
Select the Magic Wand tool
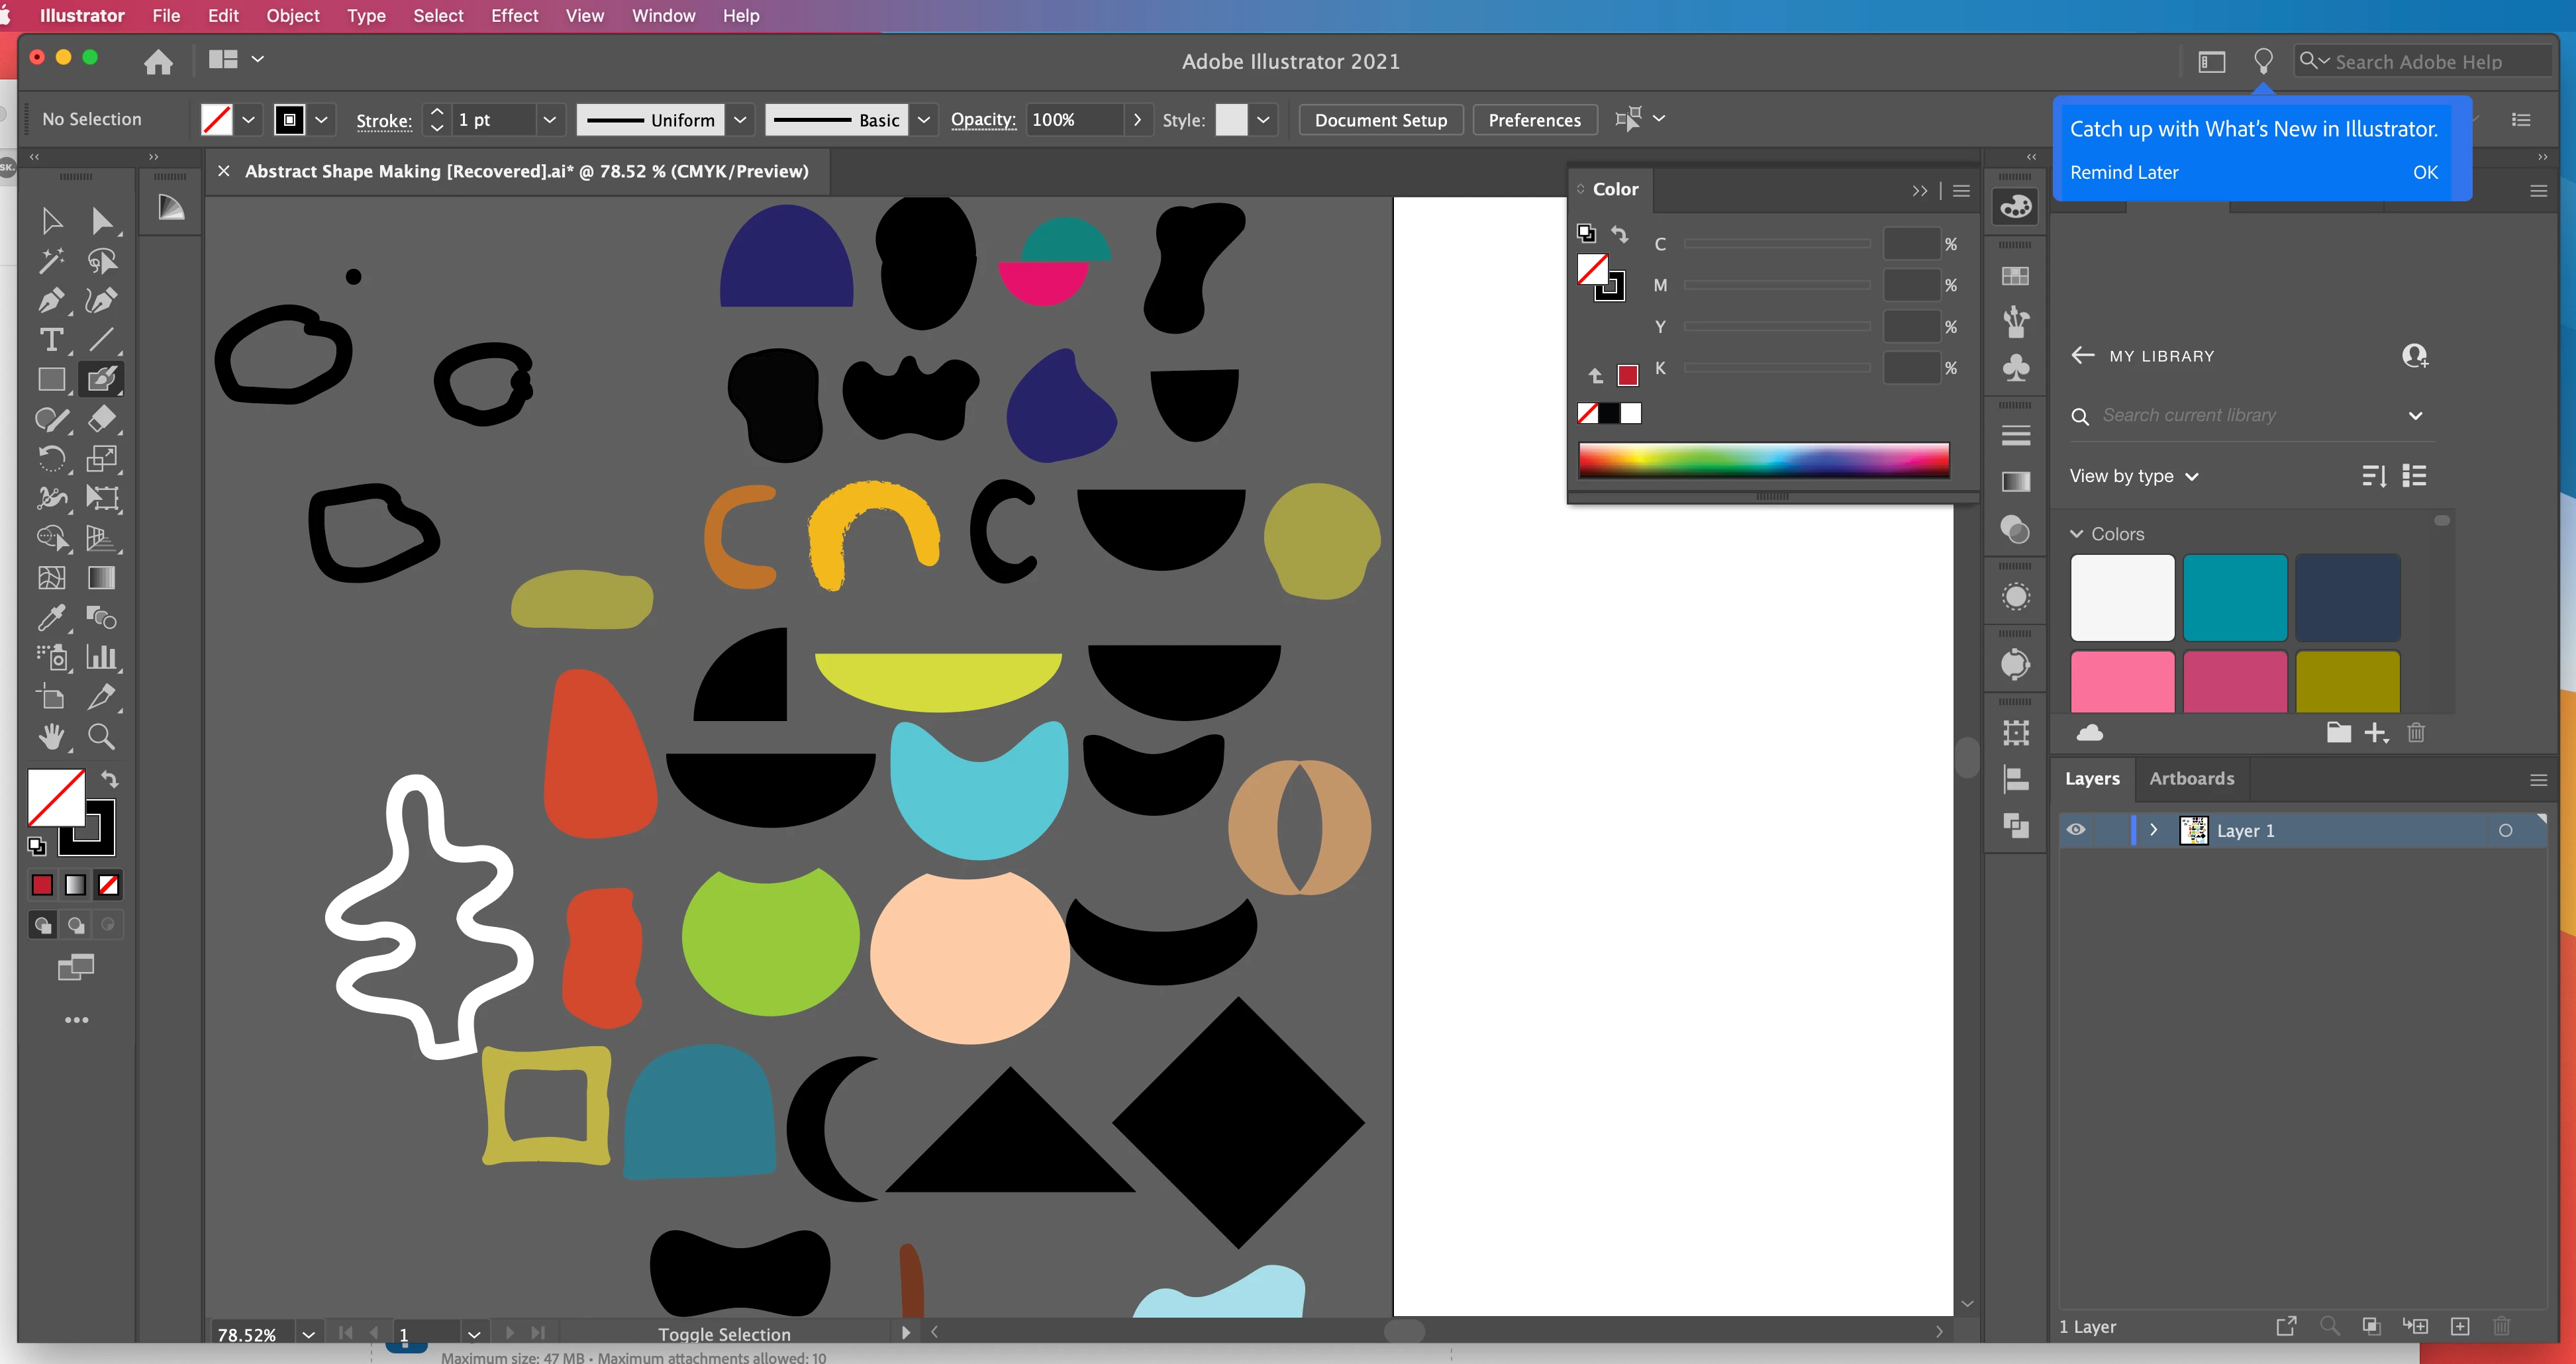[x=51, y=261]
